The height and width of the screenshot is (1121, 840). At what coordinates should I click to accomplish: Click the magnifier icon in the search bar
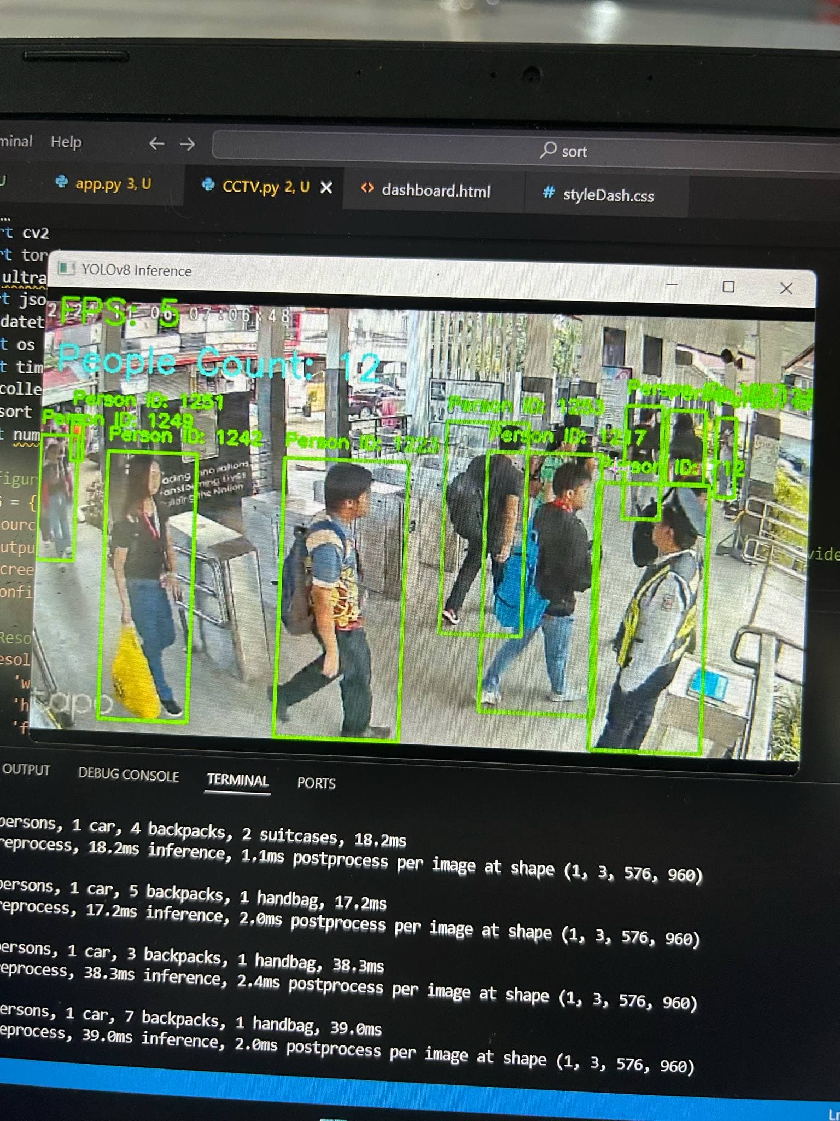click(x=547, y=149)
